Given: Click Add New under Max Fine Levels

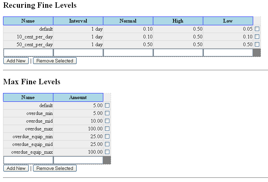Looking at the screenshot, I should pos(16,168).
